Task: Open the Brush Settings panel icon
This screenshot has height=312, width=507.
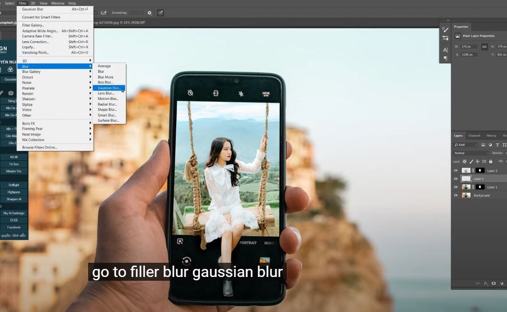Action: 445,29
